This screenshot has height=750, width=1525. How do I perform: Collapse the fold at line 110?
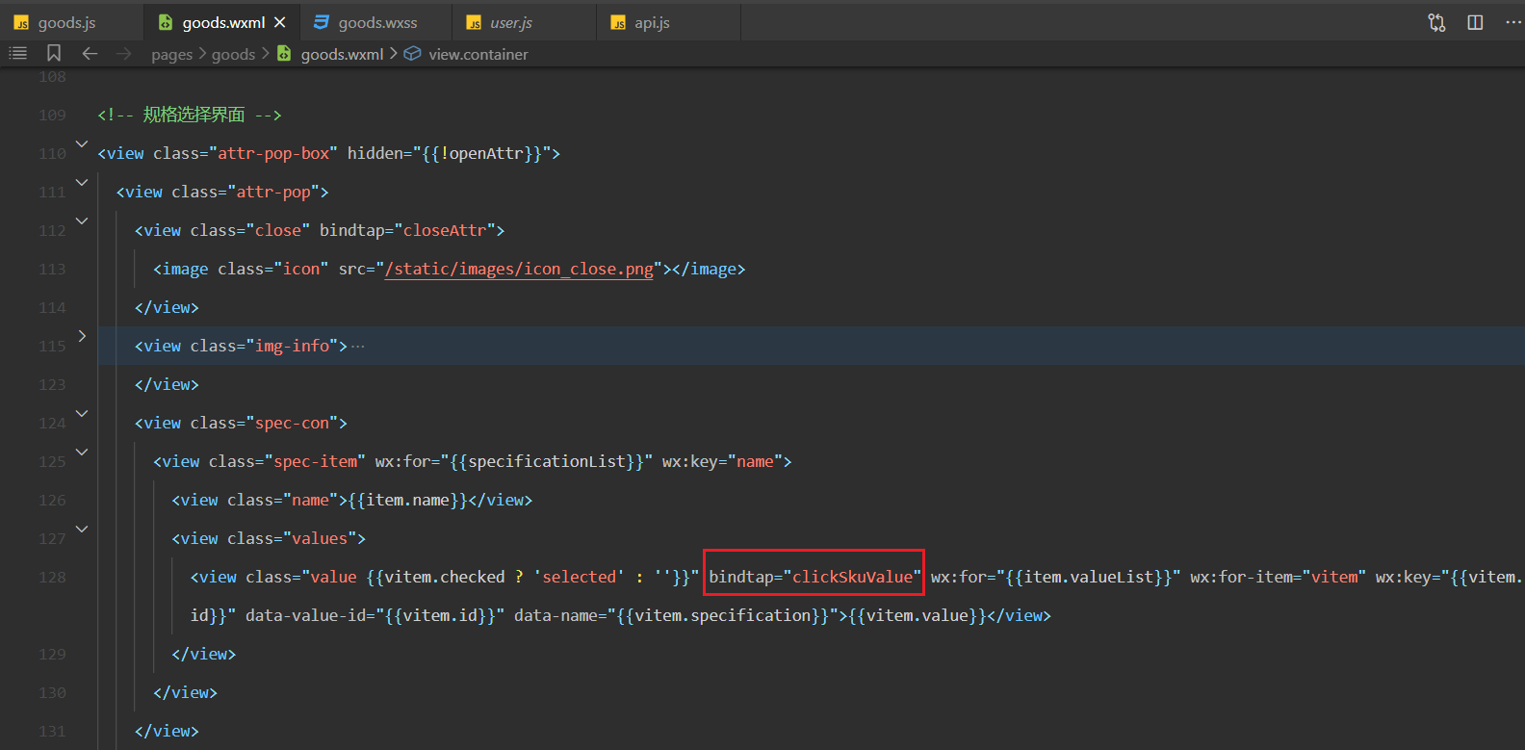click(82, 144)
